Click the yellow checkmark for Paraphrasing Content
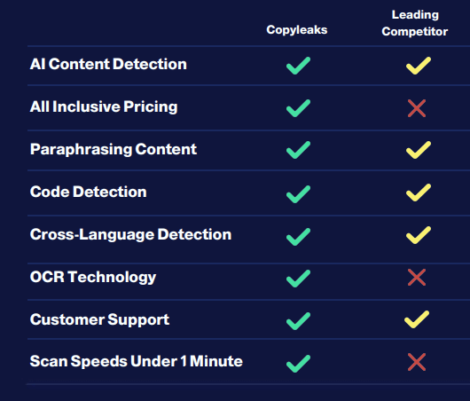 [x=419, y=150]
